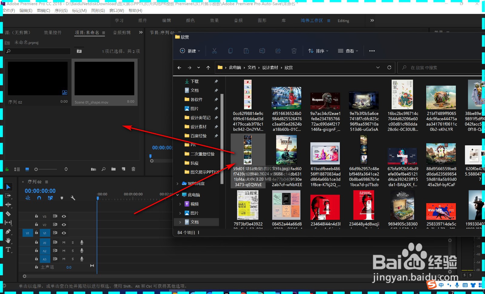Select the Type tool
485x294 pixels.
[8, 249]
